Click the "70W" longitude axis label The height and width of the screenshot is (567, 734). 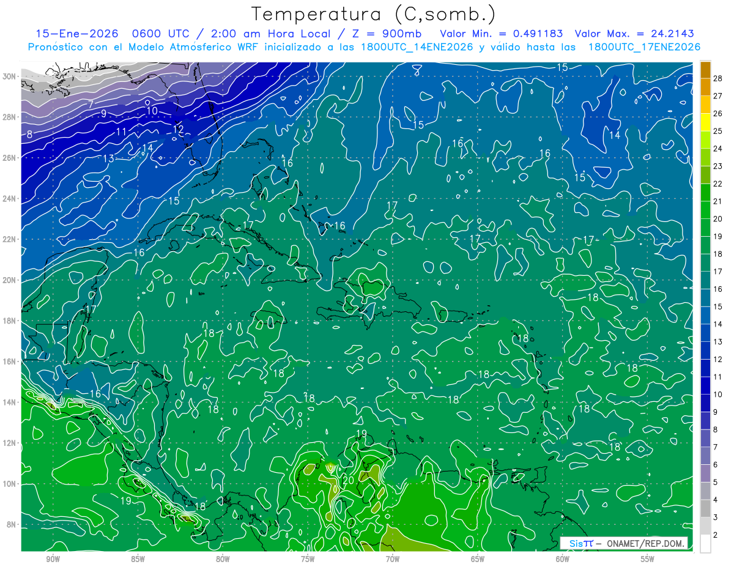pyautogui.click(x=393, y=559)
